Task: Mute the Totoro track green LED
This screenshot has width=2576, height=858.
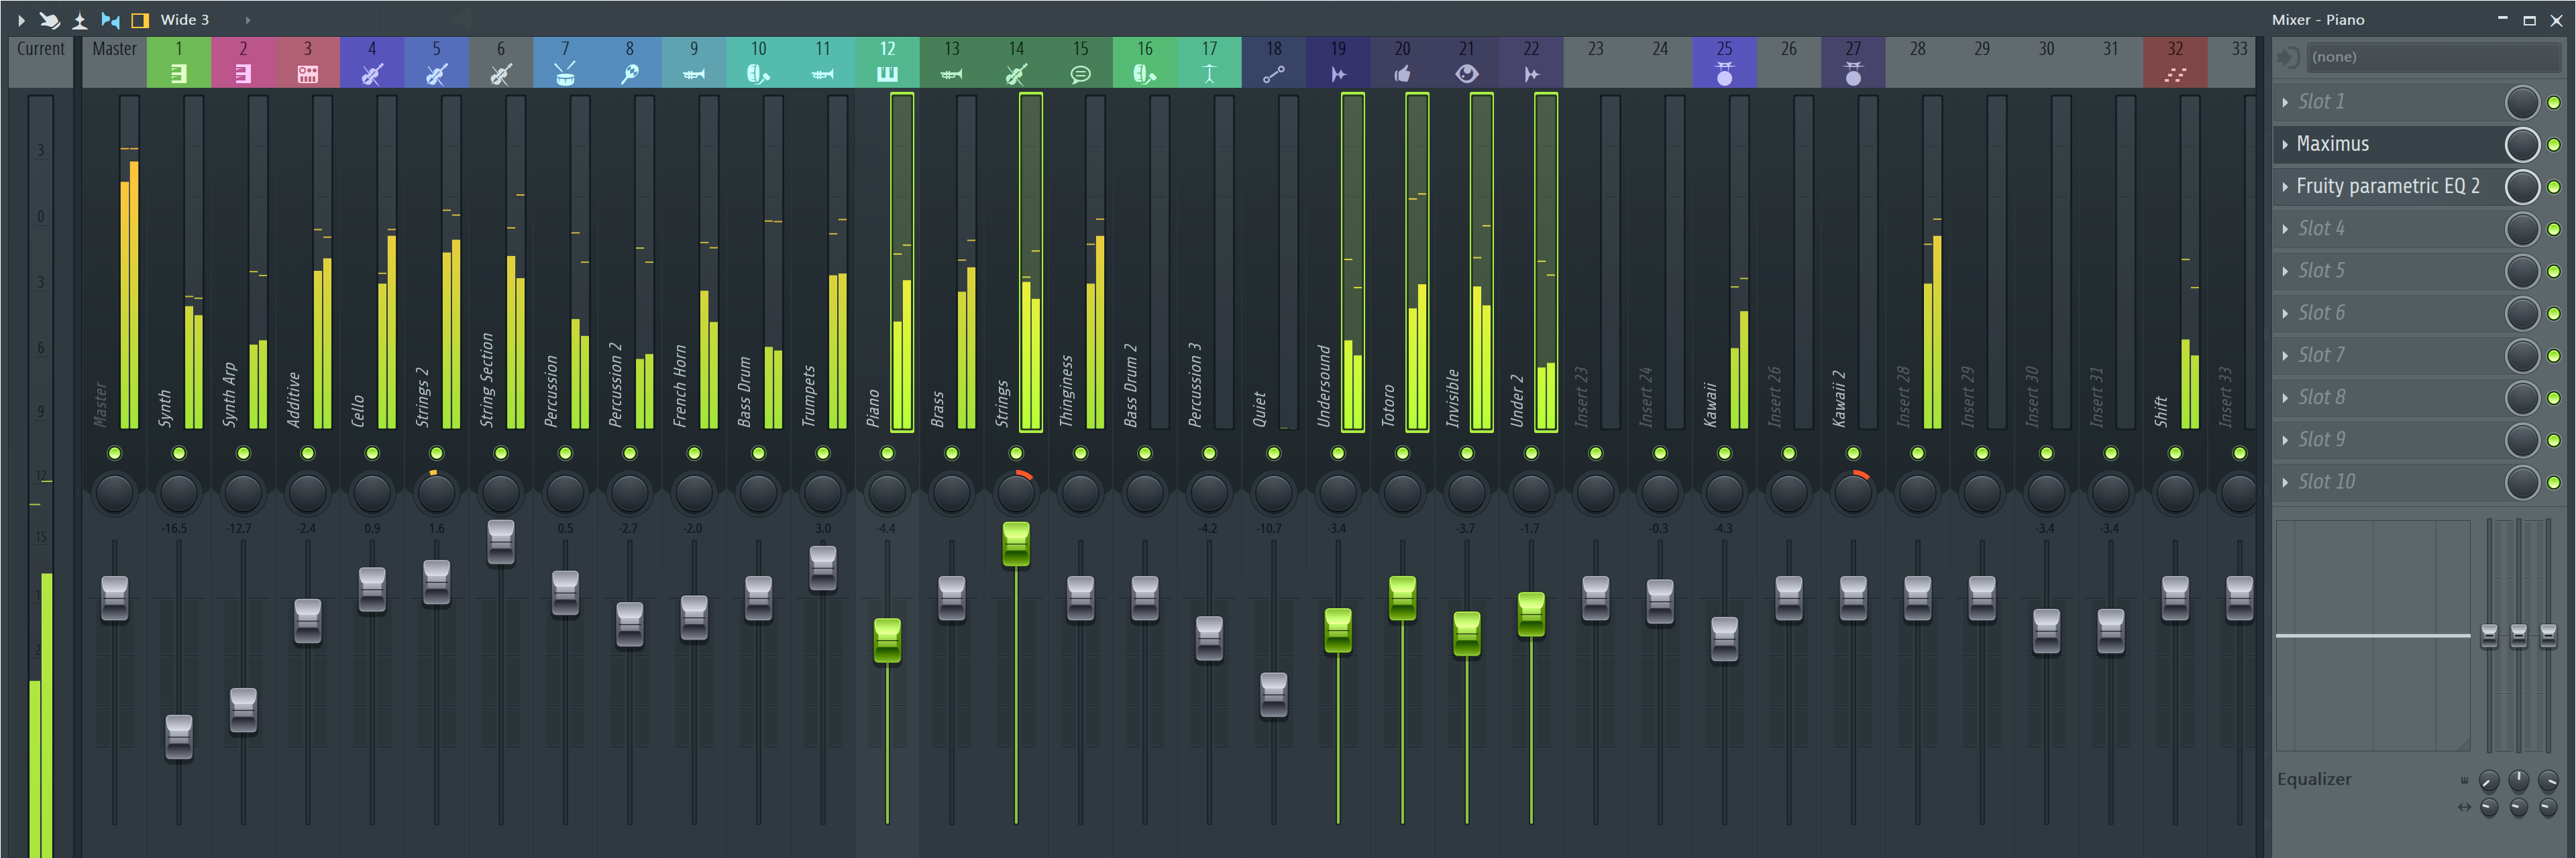Action: tap(1402, 454)
